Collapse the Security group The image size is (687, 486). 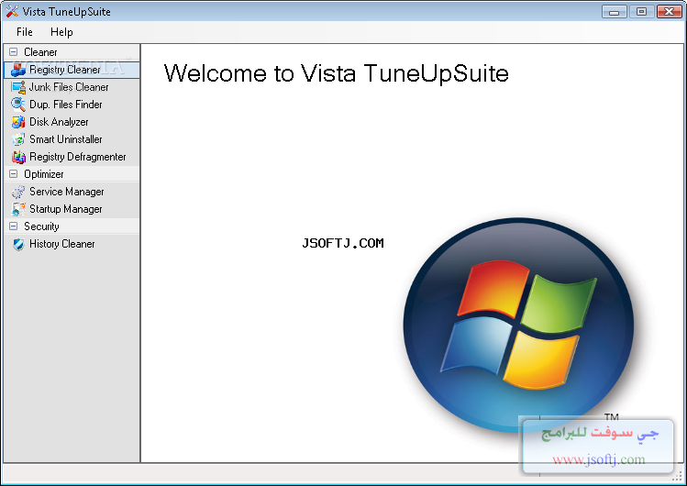tap(14, 226)
